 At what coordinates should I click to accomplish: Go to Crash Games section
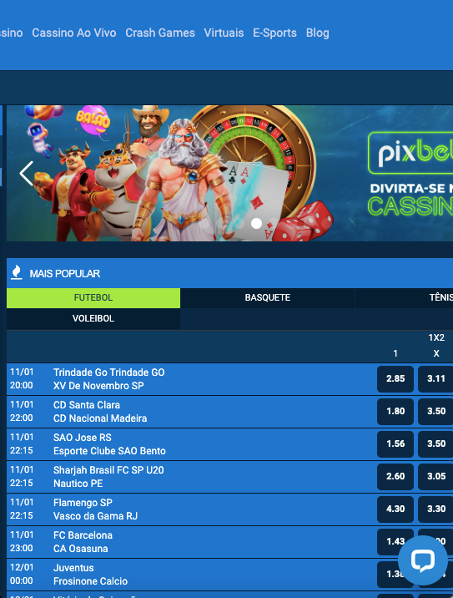[x=160, y=33]
